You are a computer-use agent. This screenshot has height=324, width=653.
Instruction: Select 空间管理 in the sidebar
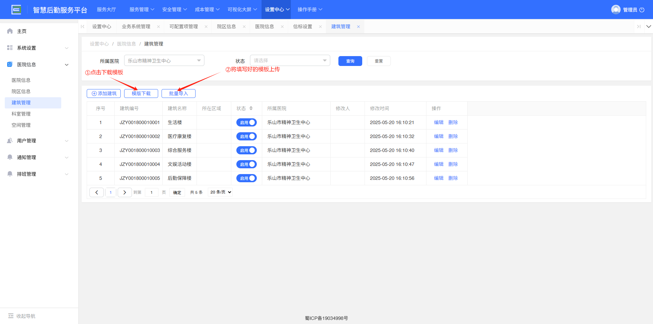coord(21,125)
